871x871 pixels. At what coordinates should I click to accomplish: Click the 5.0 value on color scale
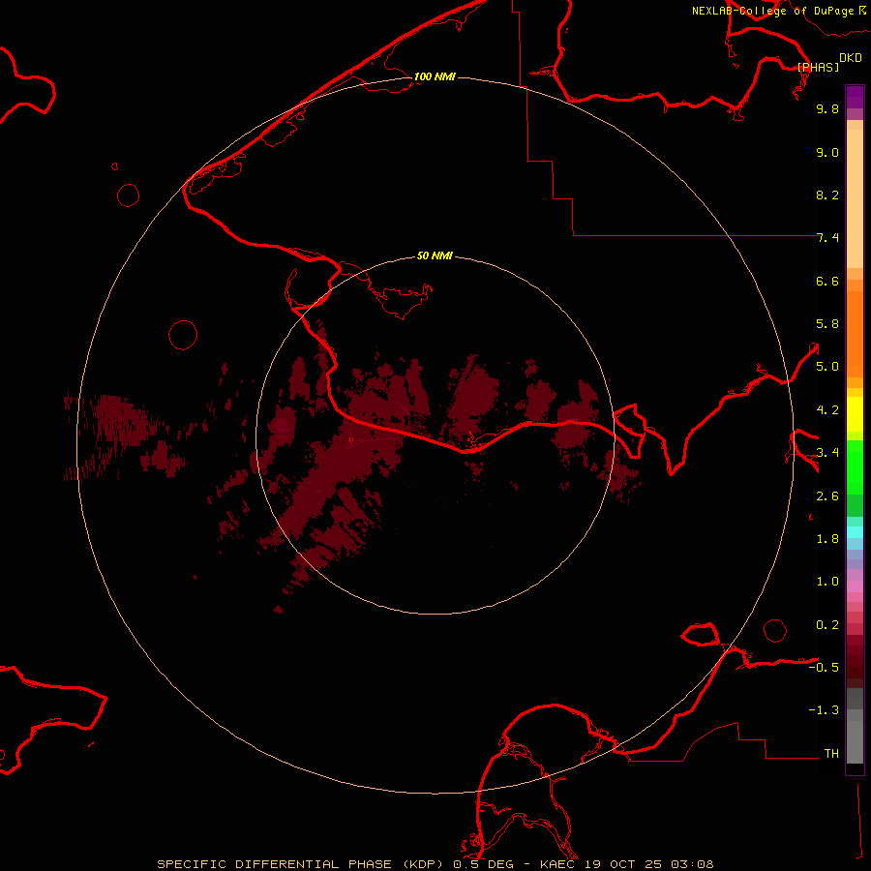pos(827,367)
